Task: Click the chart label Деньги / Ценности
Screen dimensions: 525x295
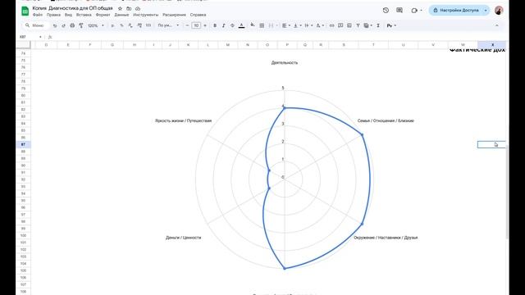Action: [184, 238]
